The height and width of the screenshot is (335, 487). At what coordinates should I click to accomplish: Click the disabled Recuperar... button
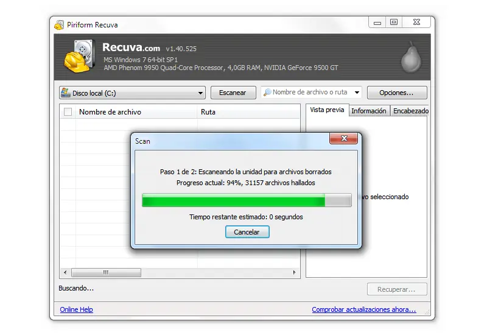pos(397,289)
